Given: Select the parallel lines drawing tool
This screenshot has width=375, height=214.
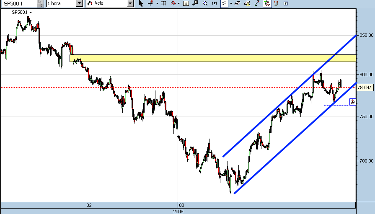Looking at the screenshot, I should click(x=224, y=3).
